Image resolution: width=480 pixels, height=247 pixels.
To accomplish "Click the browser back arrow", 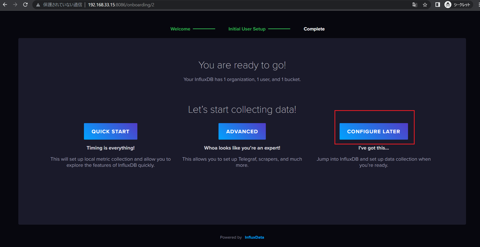I will [5, 5].
